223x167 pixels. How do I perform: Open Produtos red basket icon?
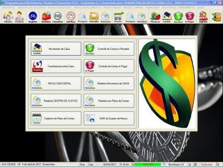(x=46, y=17)
